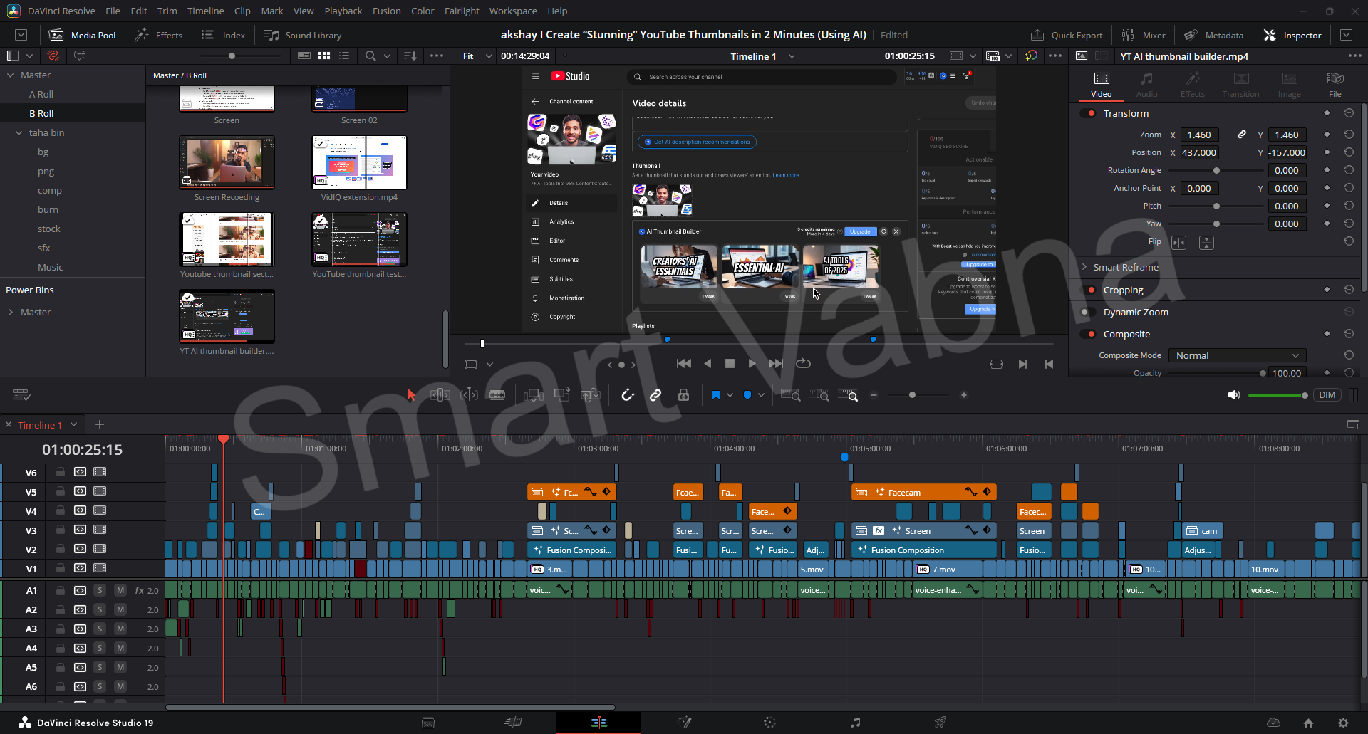Switch media pool to list view
This screenshot has width=1368, height=734.
(x=345, y=56)
